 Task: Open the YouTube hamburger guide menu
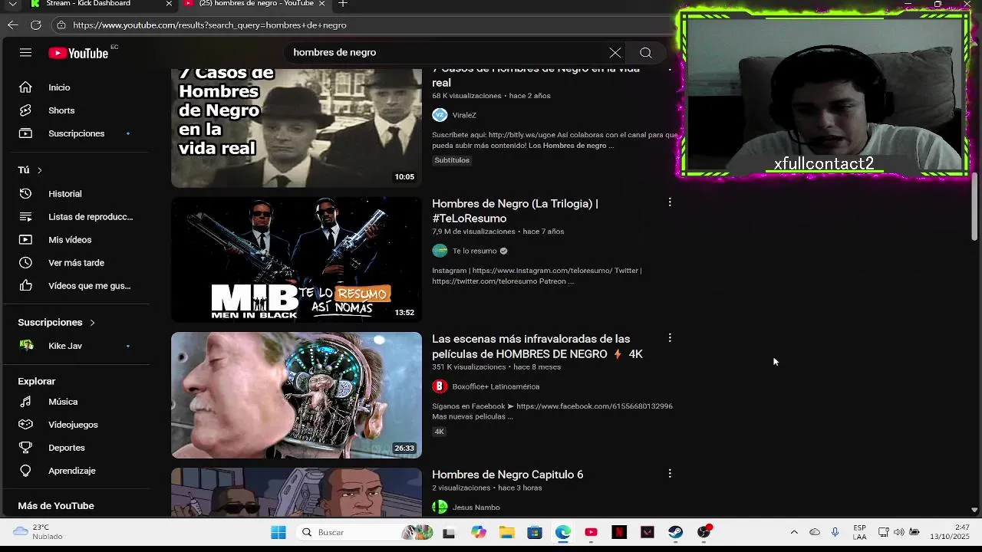tap(25, 53)
